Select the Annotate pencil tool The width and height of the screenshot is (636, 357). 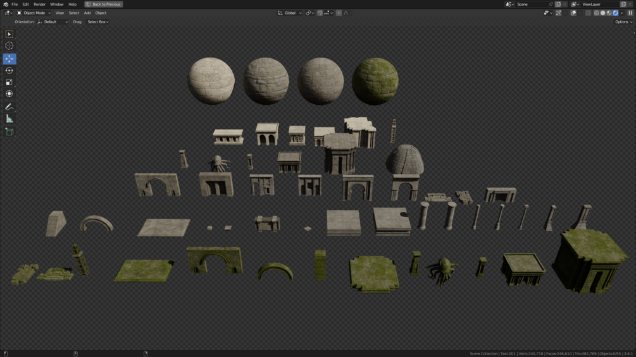pyautogui.click(x=9, y=107)
